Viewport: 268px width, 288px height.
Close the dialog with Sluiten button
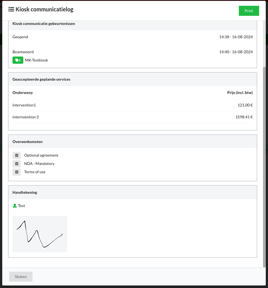click(x=21, y=277)
